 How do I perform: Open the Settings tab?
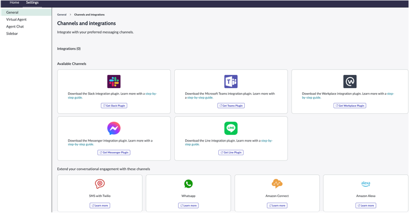(33, 3)
